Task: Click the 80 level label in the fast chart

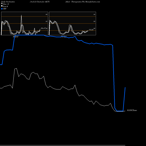Action: (x=46, y=14)
